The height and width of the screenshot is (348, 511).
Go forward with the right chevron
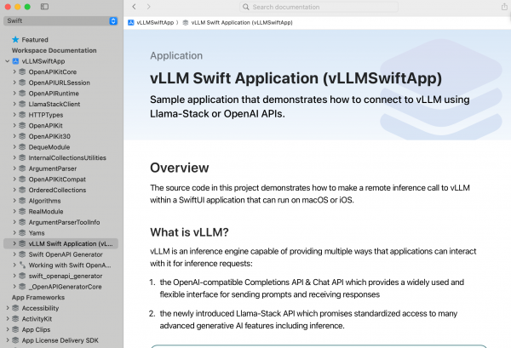tap(148, 7)
